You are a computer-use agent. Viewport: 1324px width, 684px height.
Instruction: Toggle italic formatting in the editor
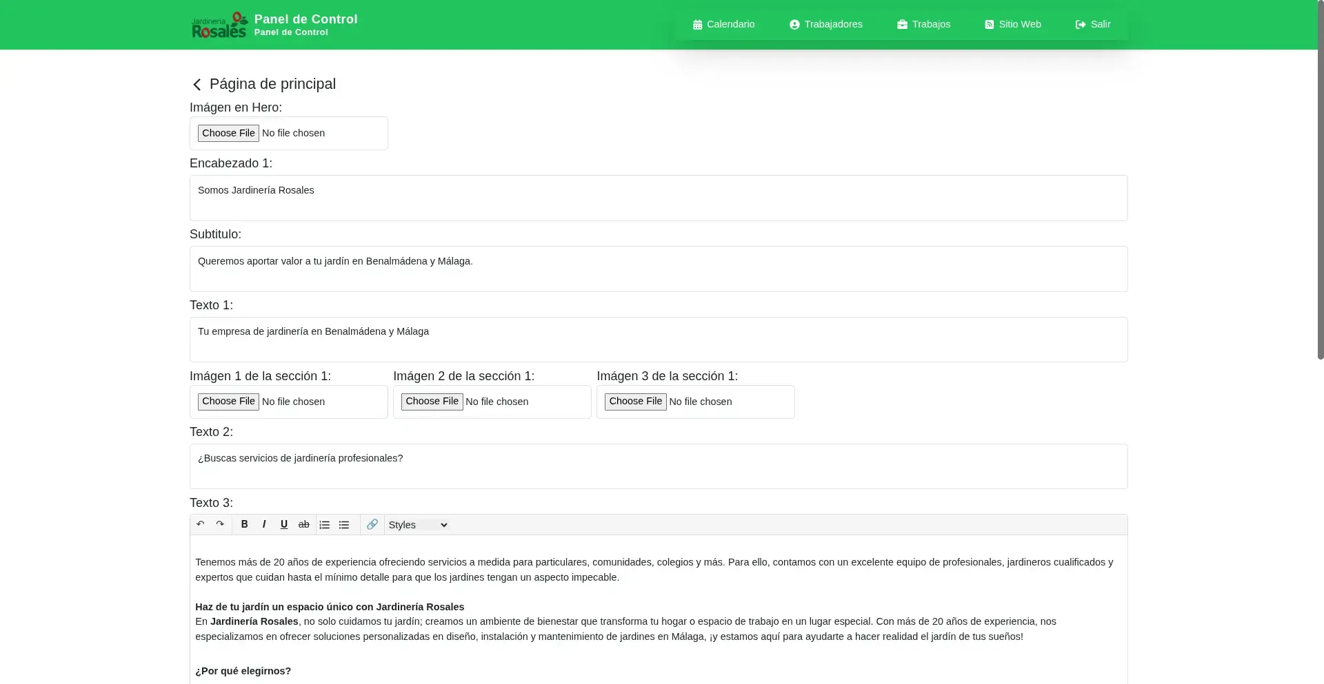pos(264,524)
